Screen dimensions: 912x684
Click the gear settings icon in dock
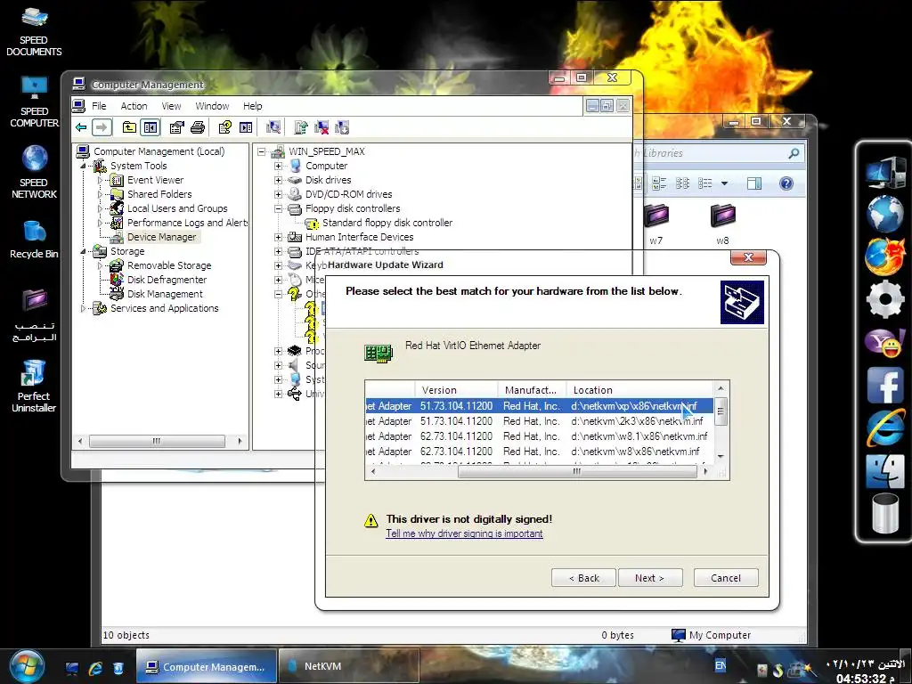coord(884,299)
